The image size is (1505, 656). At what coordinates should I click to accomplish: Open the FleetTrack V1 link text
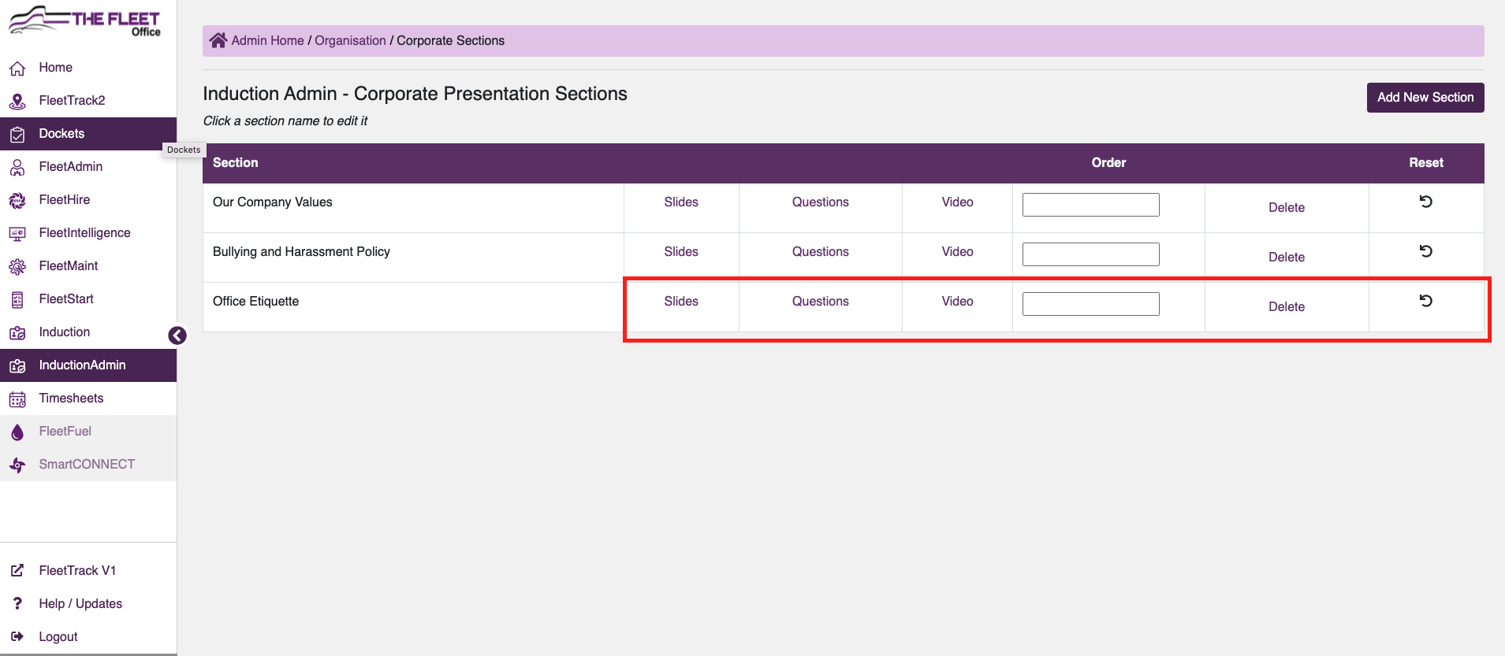[x=77, y=570]
